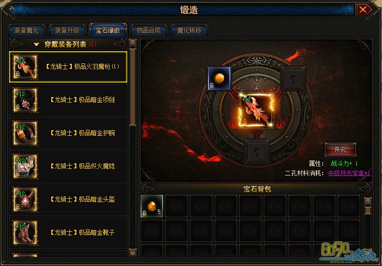This screenshot has height=266, width=382.
Task: Open the 魔化转移 tab
Action: pos(189,30)
